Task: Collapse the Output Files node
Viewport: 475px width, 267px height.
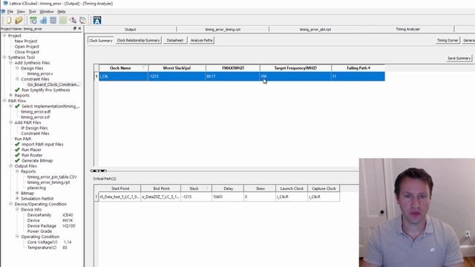Action: (x=11, y=166)
